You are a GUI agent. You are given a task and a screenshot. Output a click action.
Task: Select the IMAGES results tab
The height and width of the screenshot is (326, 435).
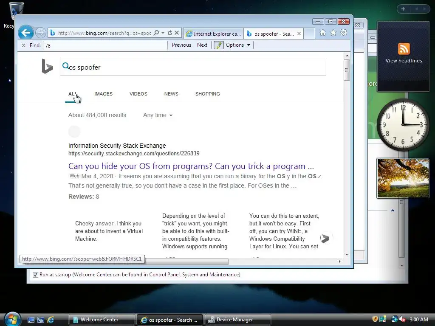(104, 94)
